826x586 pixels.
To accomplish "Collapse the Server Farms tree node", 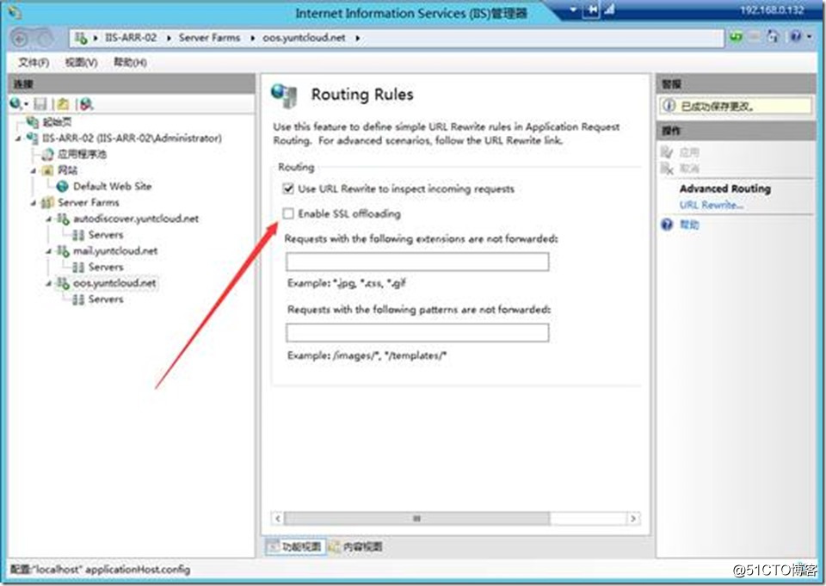I will [x=34, y=203].
